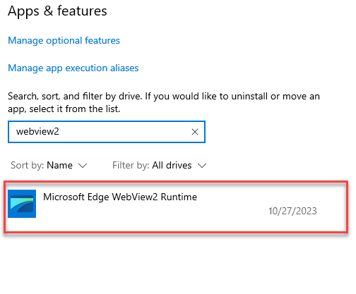Screen dimensions: 356x294
Task: Click the search, sort, and filter description text
Action: (164, 102)
